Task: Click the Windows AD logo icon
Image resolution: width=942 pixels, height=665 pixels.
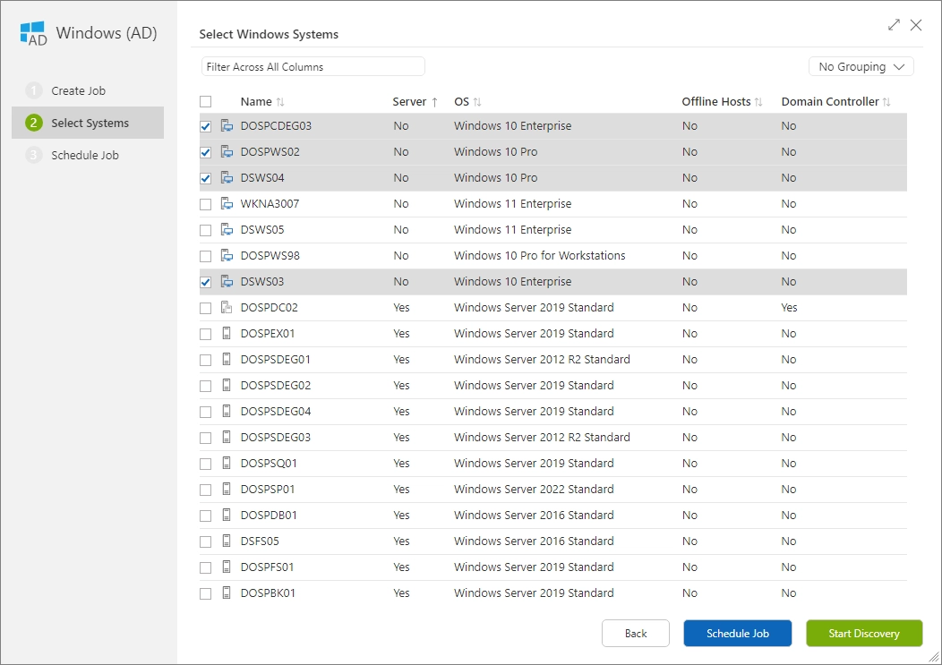Action: (33, 34)
